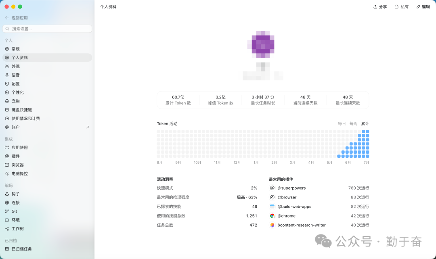The width and height of the screenshot is (436, 259).
Task: Click the 宠物 icon in sidebar
Action: [x=7, y=101]
